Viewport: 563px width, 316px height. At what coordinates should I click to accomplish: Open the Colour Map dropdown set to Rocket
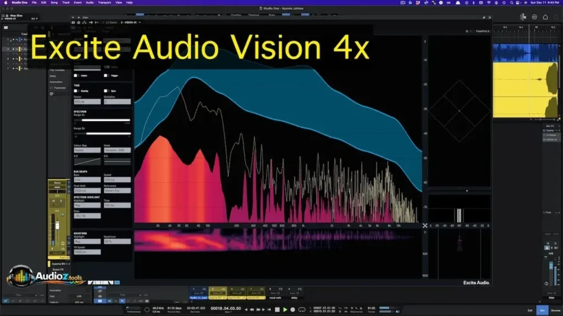(87, 150)
